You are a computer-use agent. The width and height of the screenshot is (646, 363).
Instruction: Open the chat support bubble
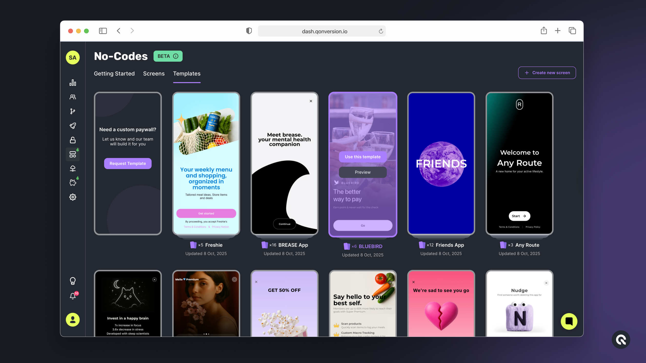click(x=569, y=321)
